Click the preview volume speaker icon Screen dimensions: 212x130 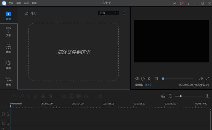[201, 79]
